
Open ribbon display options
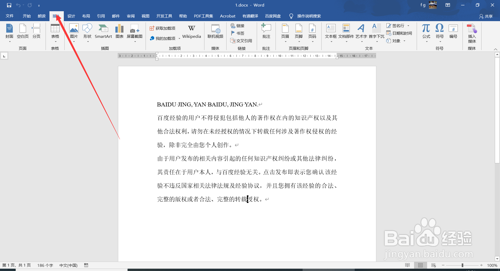pos(448,5)
